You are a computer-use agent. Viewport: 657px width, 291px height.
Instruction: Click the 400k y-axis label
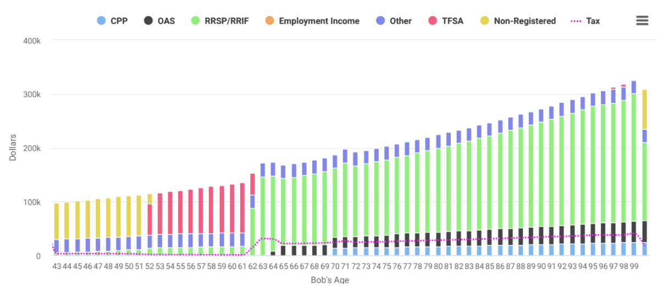coord(31,41)
